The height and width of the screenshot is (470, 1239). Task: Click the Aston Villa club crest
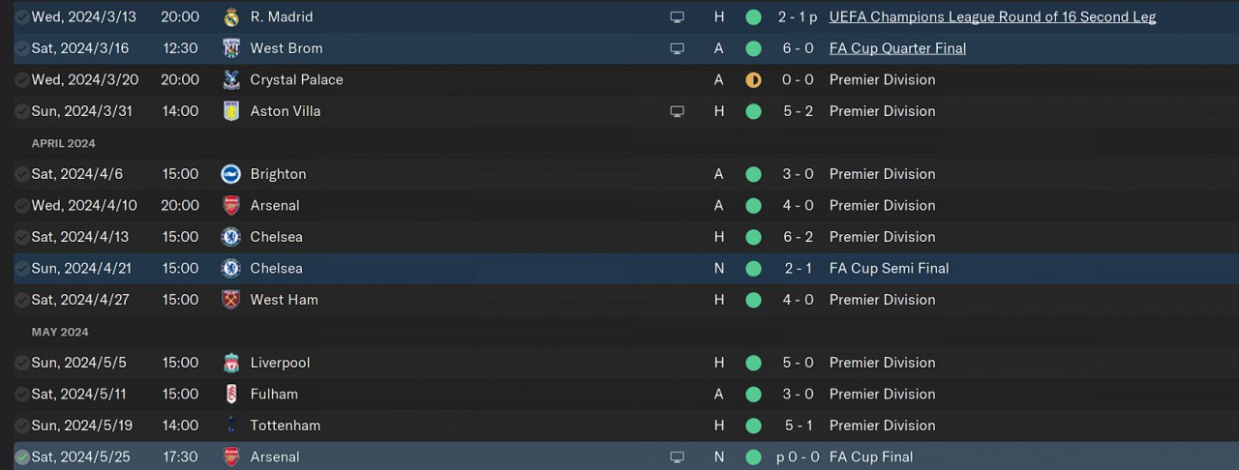[230, 111]
